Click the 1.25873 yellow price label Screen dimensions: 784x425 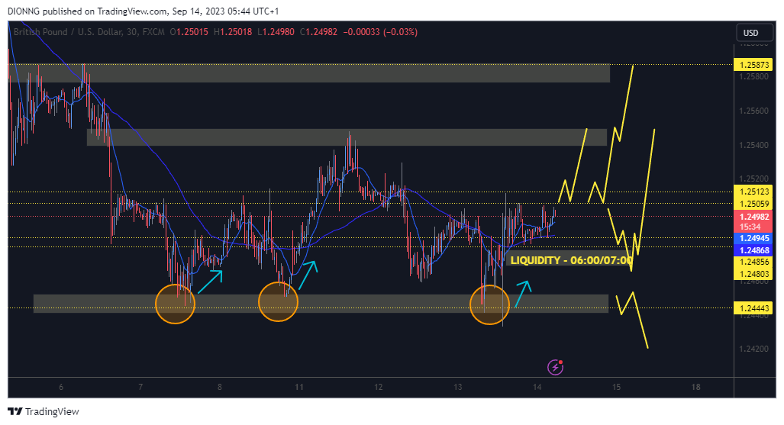(x=754, y=65)
